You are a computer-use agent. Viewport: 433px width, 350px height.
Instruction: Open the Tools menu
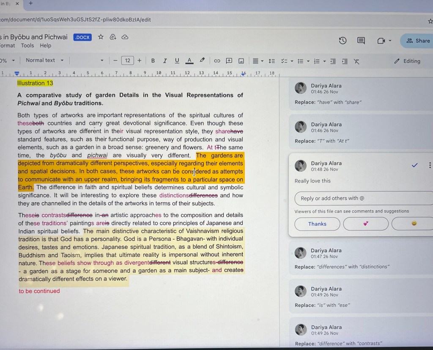click(27, 46)
